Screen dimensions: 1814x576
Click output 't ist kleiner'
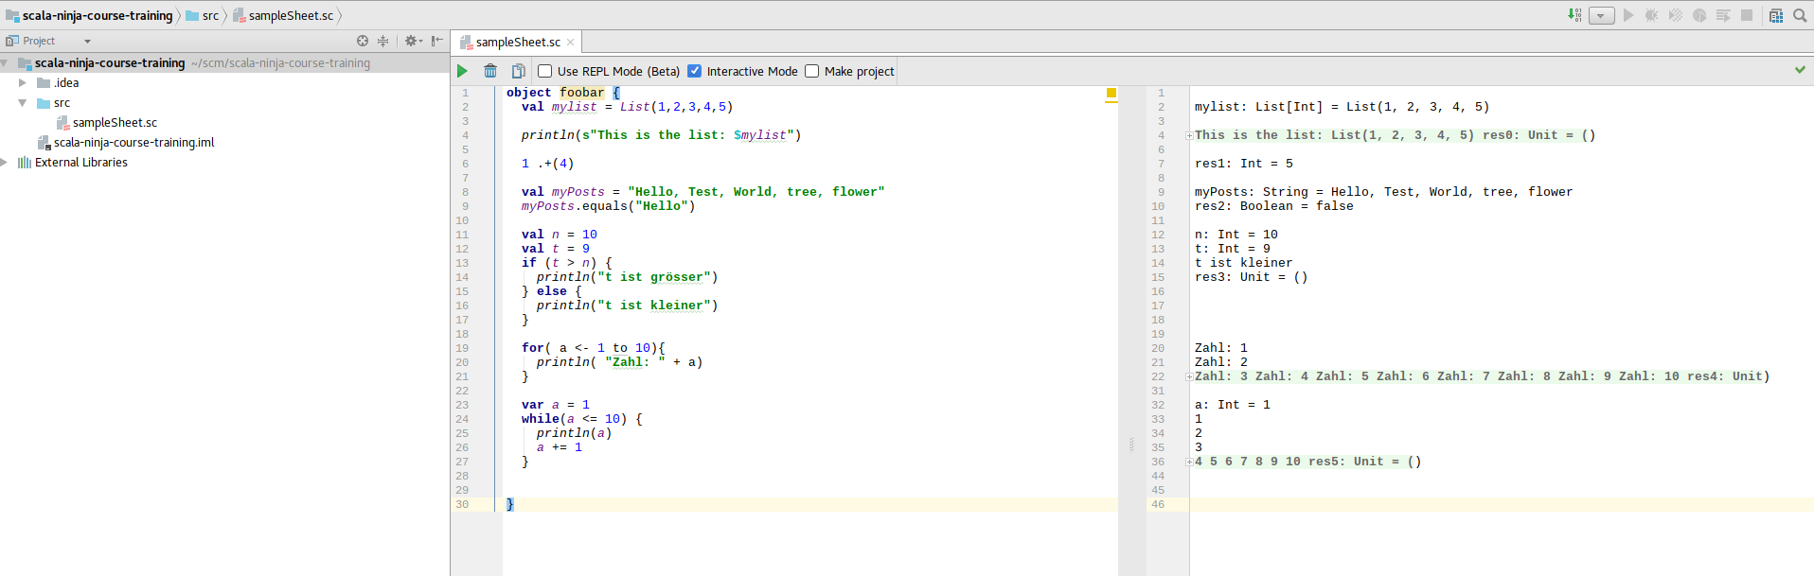pos(1243,263)
